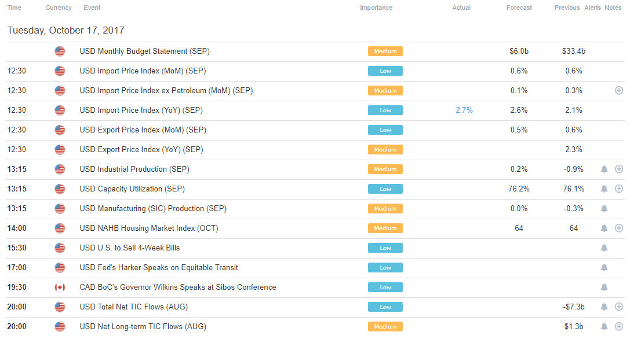Open plus icon on Capacity Utilization row
Viewport: 630px width, 343px height.
pos(619,189)
